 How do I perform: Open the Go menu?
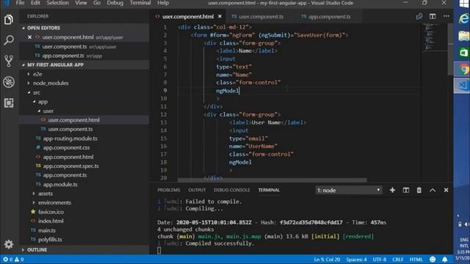coord(97,3)
